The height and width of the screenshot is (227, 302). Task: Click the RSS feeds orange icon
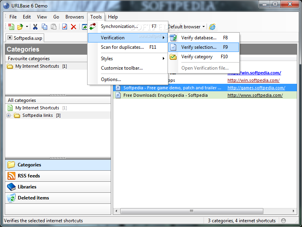click(x=11, y=176)
